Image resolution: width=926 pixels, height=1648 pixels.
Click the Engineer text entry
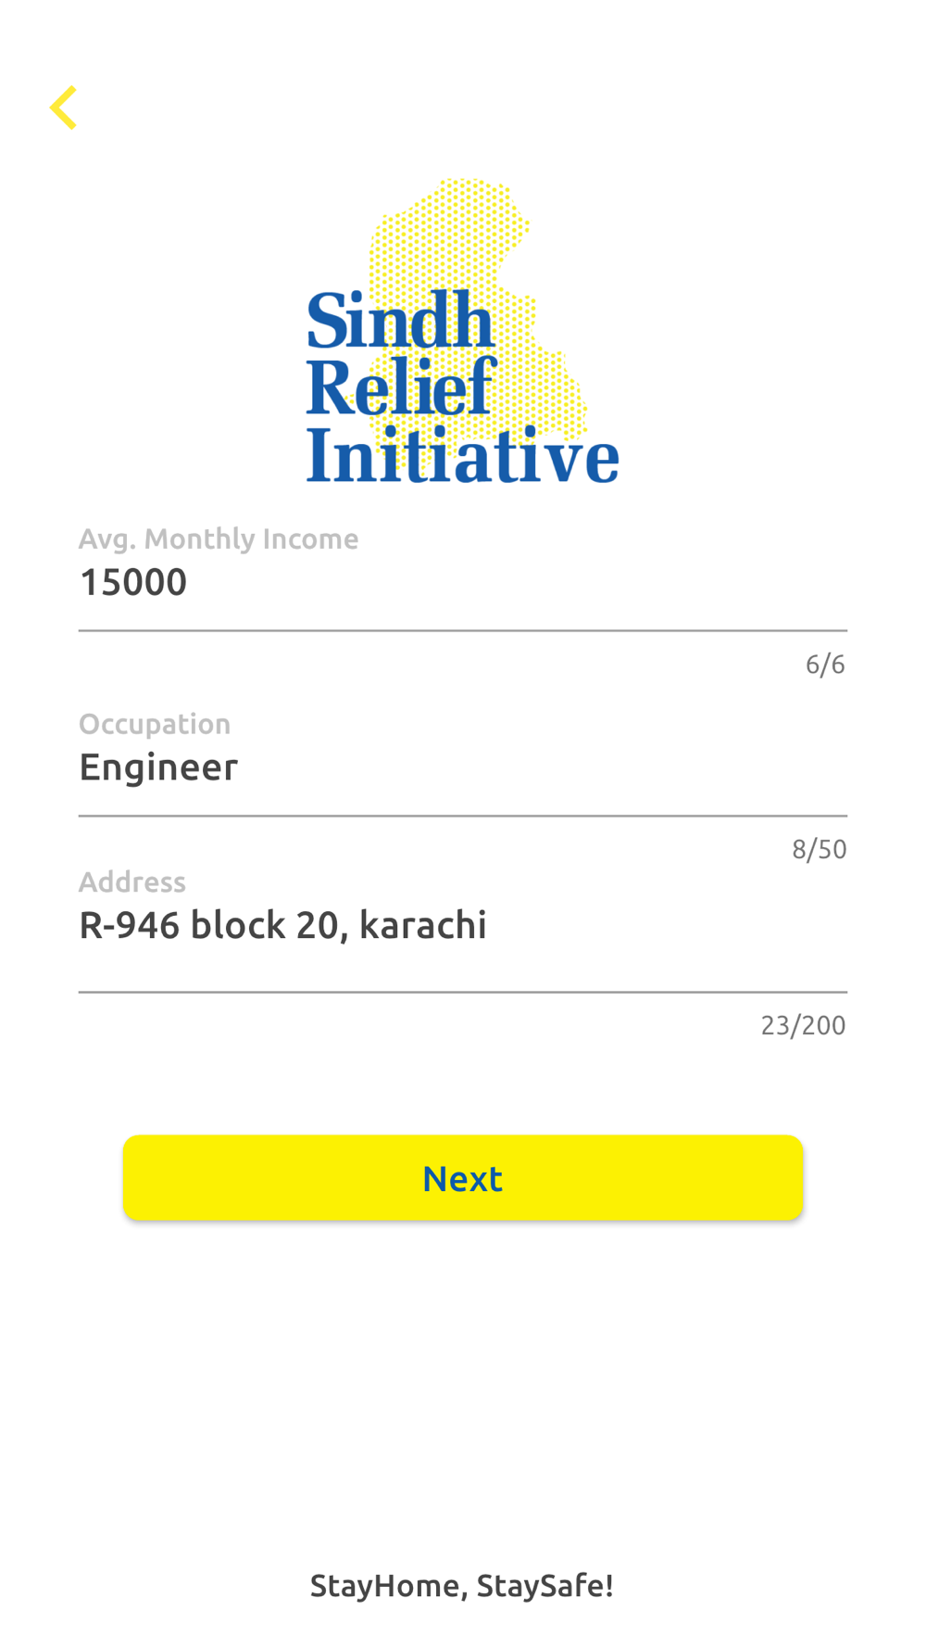[158, 767]
